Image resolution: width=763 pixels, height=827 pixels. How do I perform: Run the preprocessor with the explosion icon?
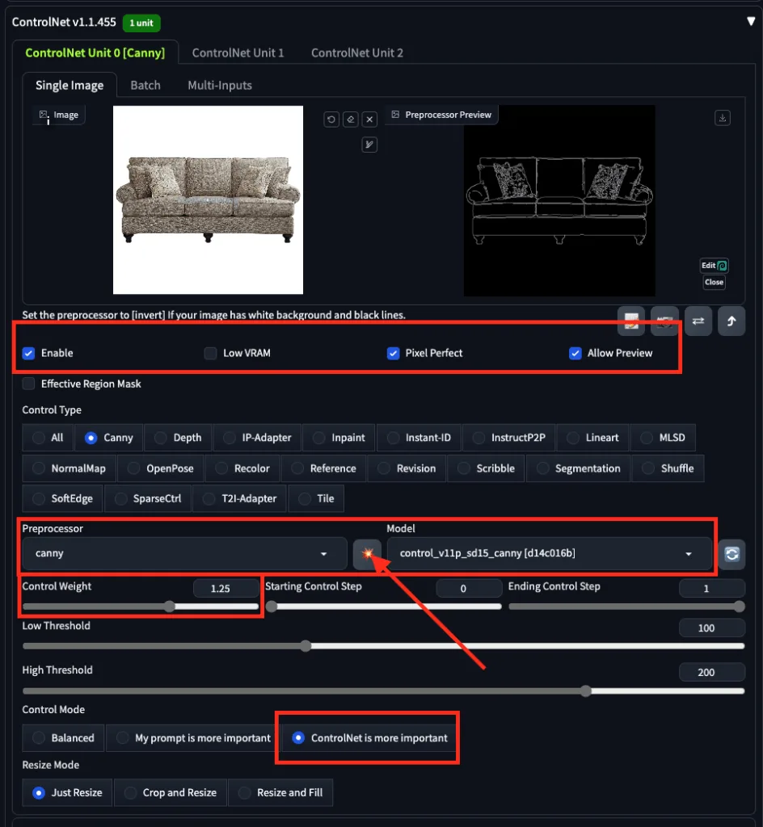368,554
